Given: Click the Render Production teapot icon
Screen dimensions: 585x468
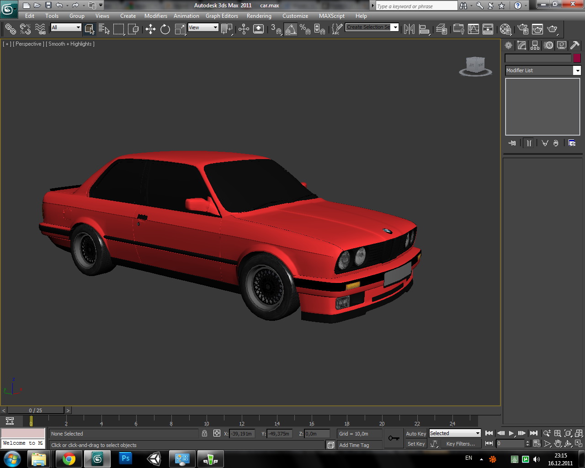Looking at the screenshot, I should 553,29.
